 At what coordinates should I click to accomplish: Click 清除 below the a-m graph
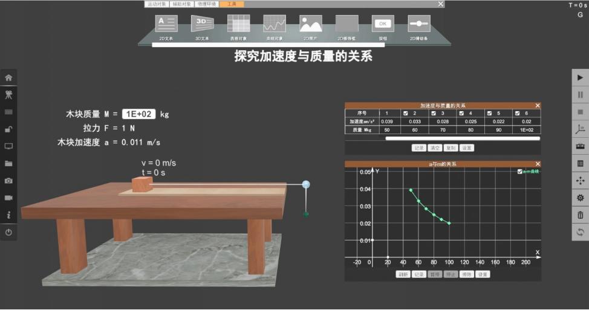(466, 274)
